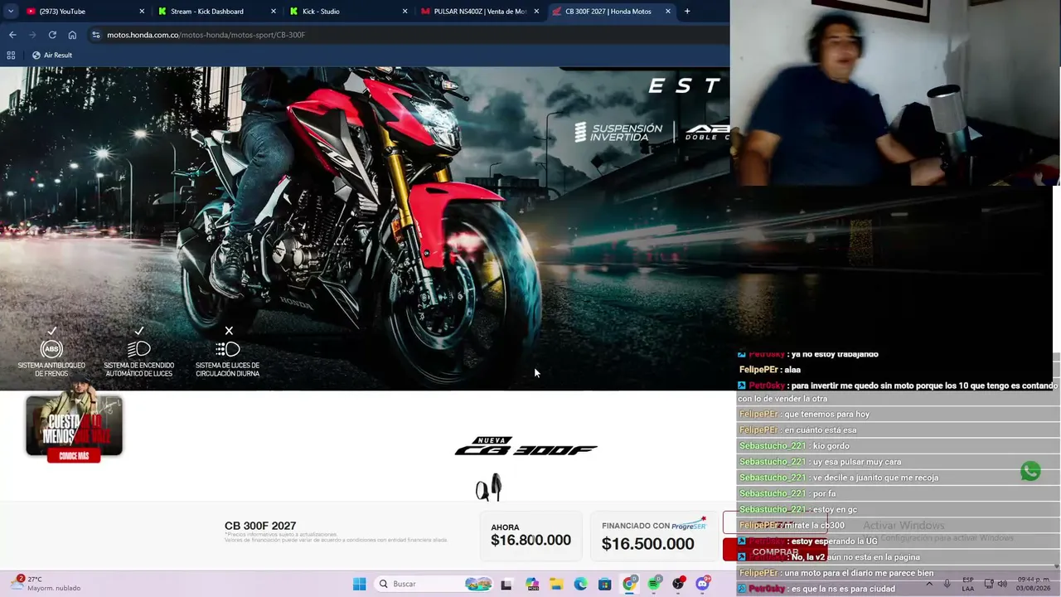This screenshot has width=1061, height=597.
Task: Open Spotify from the taskbar
Action: point(654,584)
